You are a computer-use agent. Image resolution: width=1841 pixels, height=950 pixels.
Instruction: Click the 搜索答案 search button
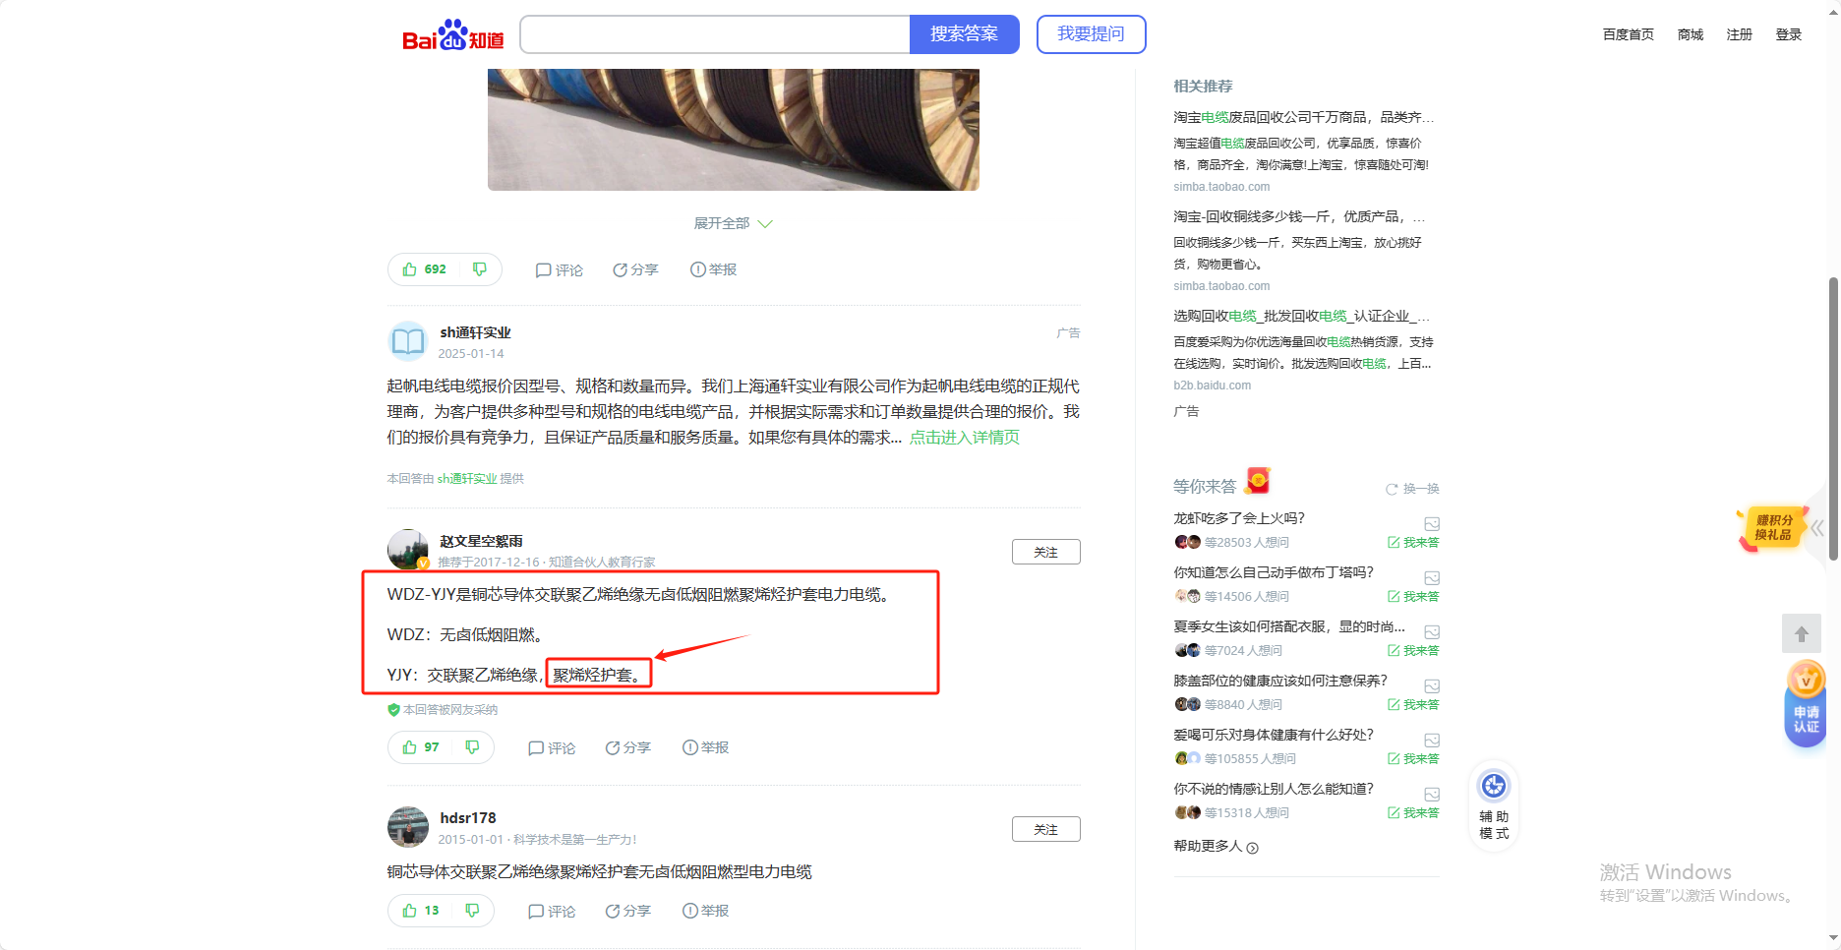[x=965, y=34]
